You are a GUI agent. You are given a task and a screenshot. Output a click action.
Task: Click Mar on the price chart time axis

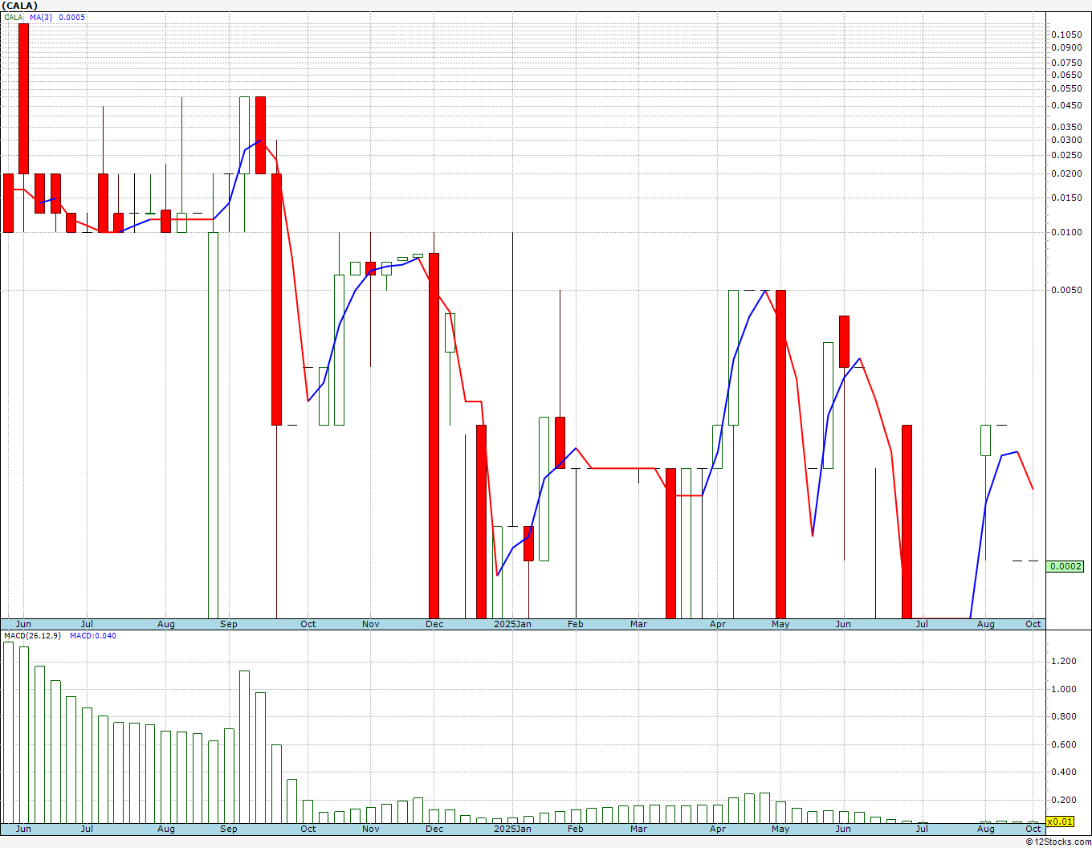638,624
